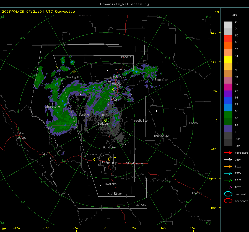The width and height of the screenshot is (249, 232).
Task: Click the dBZ legend heading
Action: pyautogui.click(x=235, y=15)
